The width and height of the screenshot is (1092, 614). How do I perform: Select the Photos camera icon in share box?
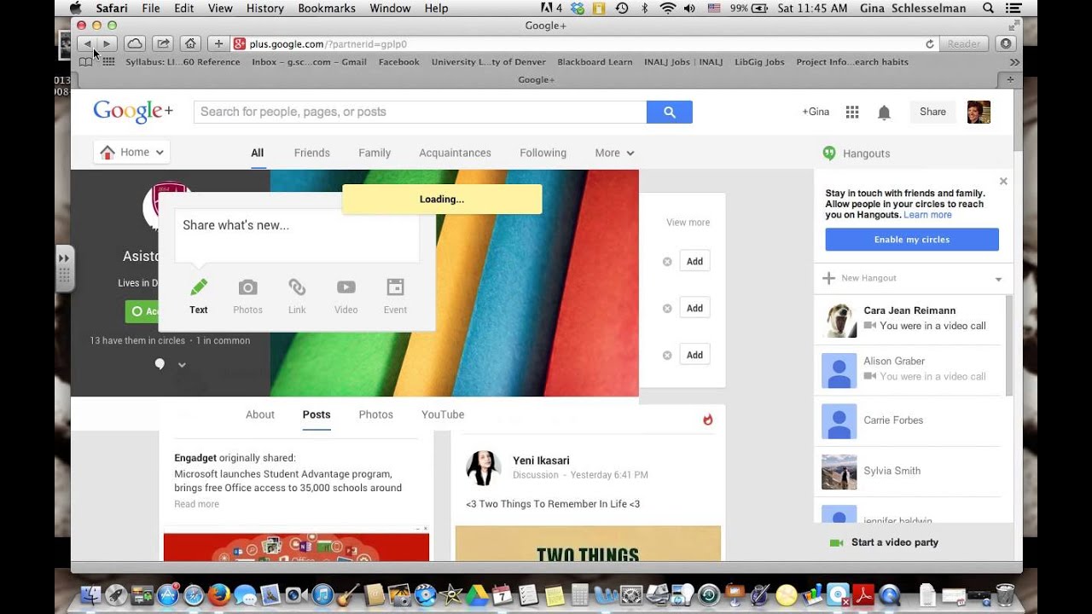click(247, 287)
